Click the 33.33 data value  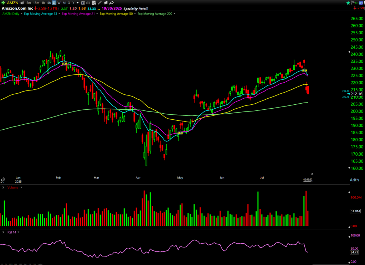[92, 9]
